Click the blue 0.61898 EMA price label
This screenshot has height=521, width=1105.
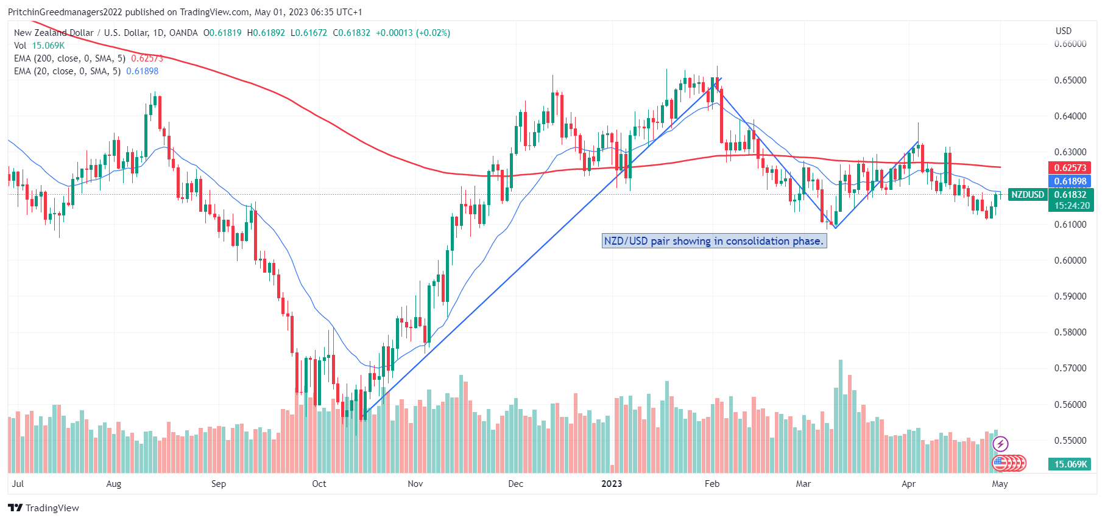[1070, 181]
